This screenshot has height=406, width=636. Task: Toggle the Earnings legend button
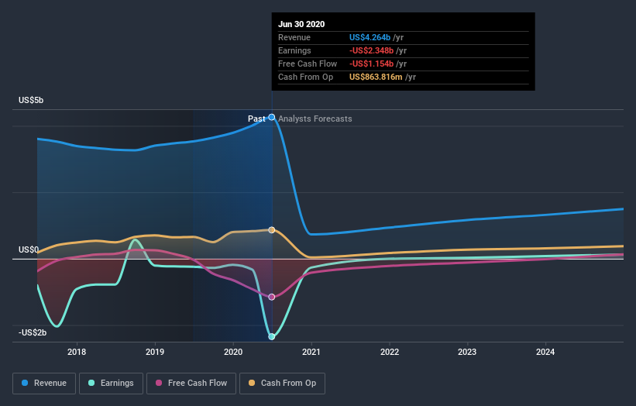pos(111,384)
